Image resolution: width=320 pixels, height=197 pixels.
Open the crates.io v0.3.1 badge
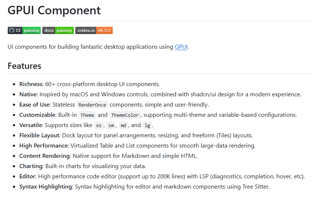94,30
